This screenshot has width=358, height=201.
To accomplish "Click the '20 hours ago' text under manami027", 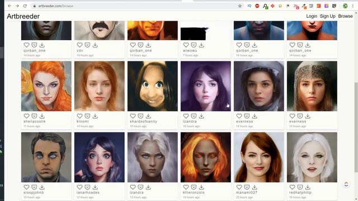I will click(x=244, y=197).
